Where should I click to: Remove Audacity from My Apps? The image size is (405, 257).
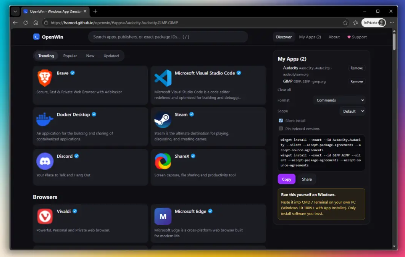tap(357, 68)
